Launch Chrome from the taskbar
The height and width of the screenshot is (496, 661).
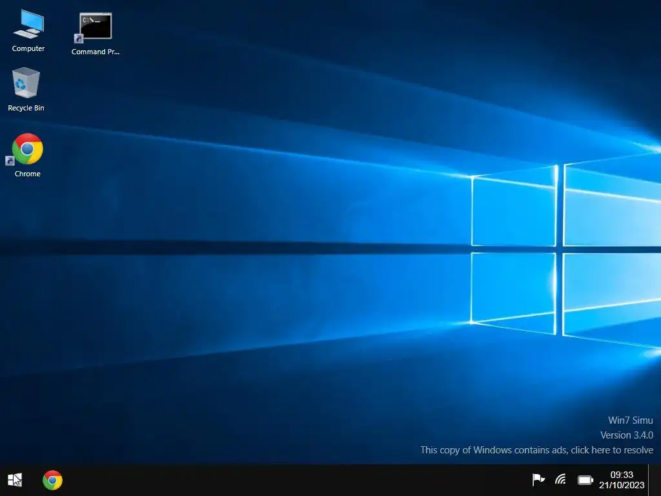[x=53, y=480]
